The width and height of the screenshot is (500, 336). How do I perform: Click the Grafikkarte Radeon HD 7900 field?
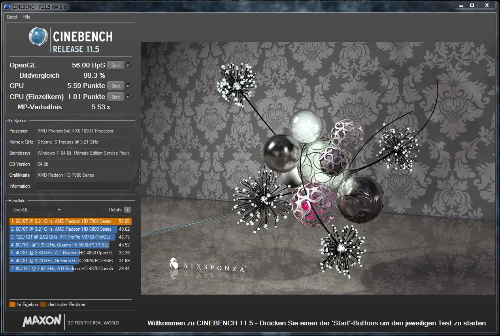tap(83, 175)
